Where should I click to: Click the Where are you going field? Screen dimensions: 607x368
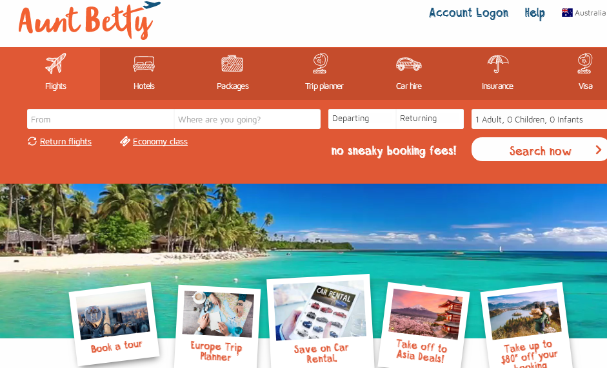click(x=247, y=119)
